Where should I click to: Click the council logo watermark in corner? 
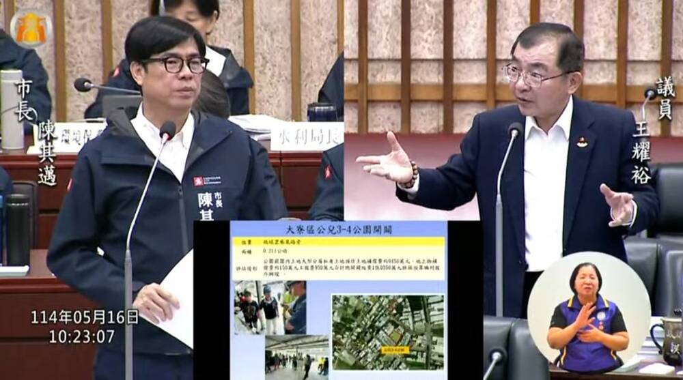click(31, 29)
